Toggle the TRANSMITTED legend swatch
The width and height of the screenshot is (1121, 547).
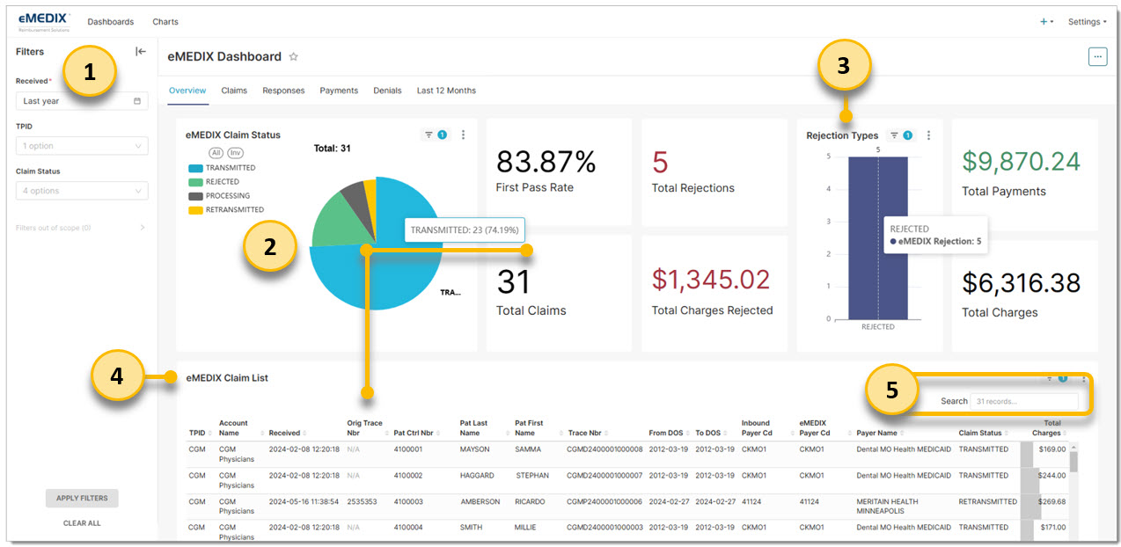[195, 168]
